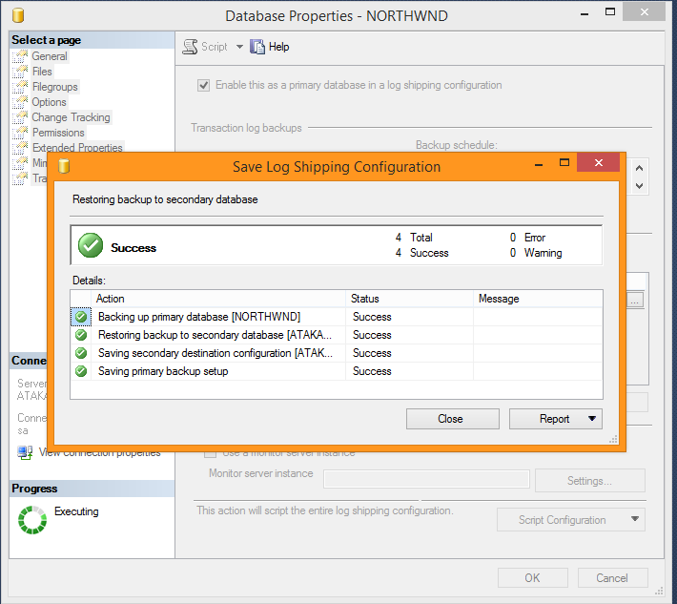This screenshot has height=604, width=677.
Task: Click the Help icon in toolbar
Action: pos(256,47)
